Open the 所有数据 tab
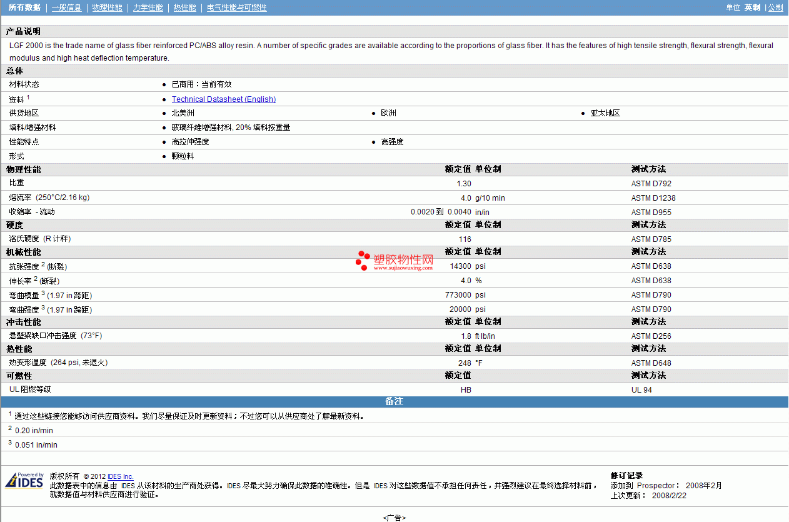The image size is (789, 522). [x=25, y=8]
